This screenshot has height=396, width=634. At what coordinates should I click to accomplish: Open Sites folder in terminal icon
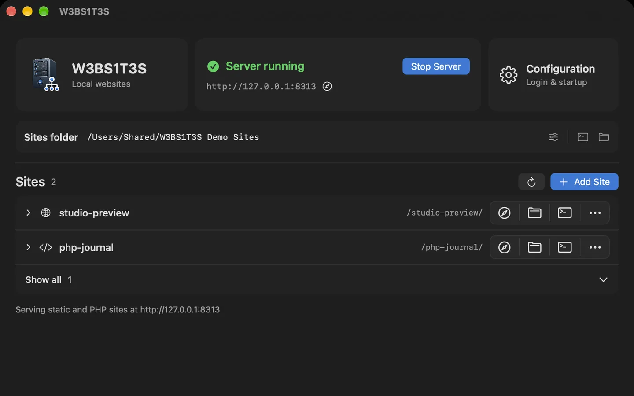[x=583, y=137]
